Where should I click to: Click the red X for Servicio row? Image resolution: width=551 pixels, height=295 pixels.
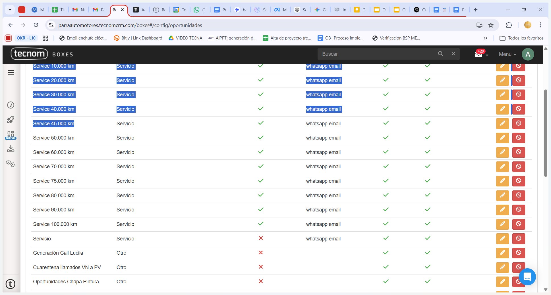click(261, 238)
